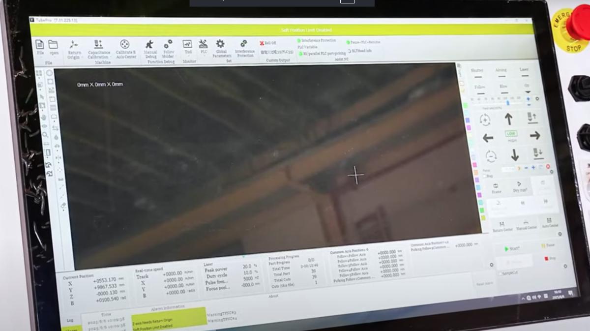Image resolution: width=590 pixels, height=331 pixels.
Task: Open Capacitance Calibration tool
Action: click(98, 45)
